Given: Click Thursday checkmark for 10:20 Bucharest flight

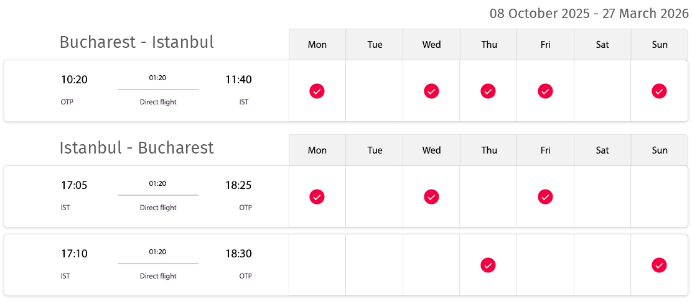Looking at the screenshot, I should [488, 91].
